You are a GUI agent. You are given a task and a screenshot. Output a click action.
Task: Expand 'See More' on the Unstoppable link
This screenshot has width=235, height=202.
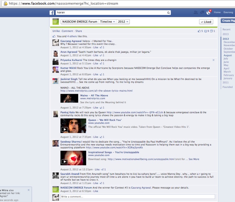click(194, 159)
